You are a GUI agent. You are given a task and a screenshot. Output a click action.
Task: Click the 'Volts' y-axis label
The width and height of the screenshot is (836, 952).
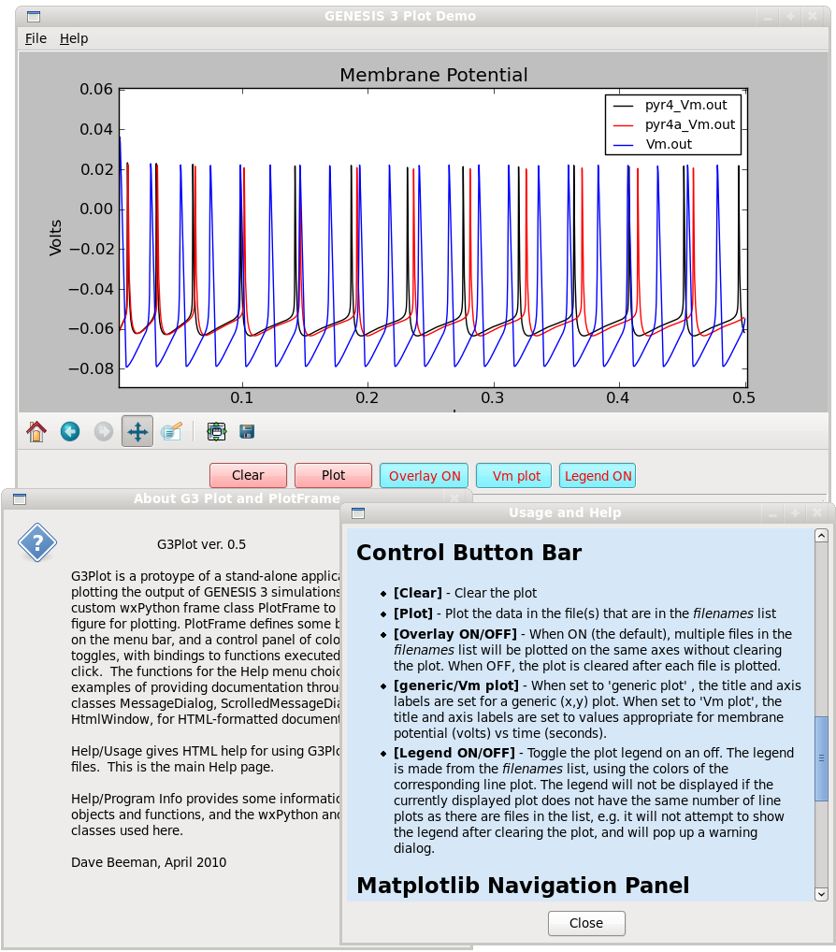point(55,238)
